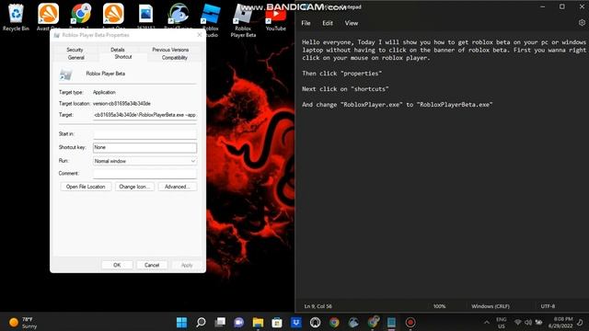This screenshot has width=589, height=331.
Task: Open Task View on the taskbar
Action: click(x=220, y=323)
